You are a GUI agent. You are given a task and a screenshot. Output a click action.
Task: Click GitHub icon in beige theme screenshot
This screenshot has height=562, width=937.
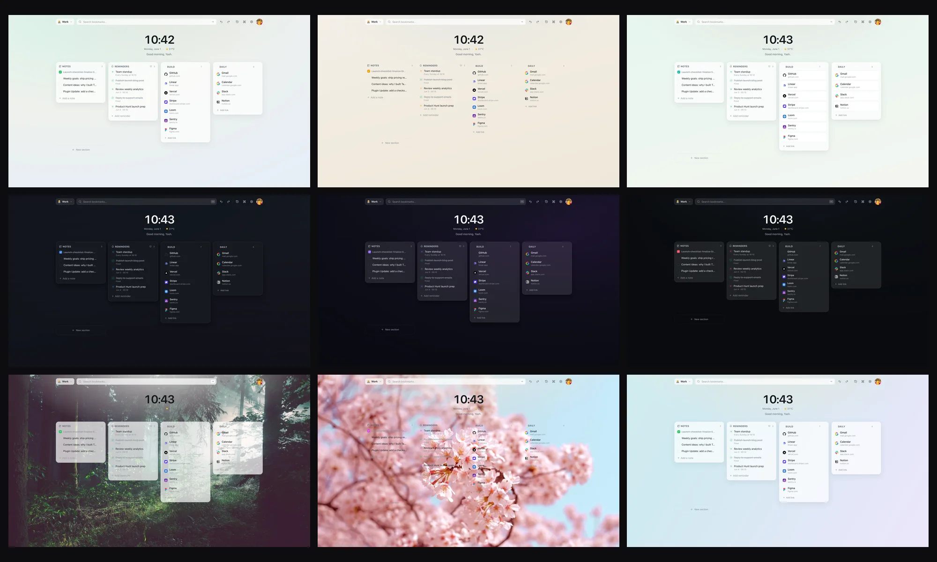point(474,73)
